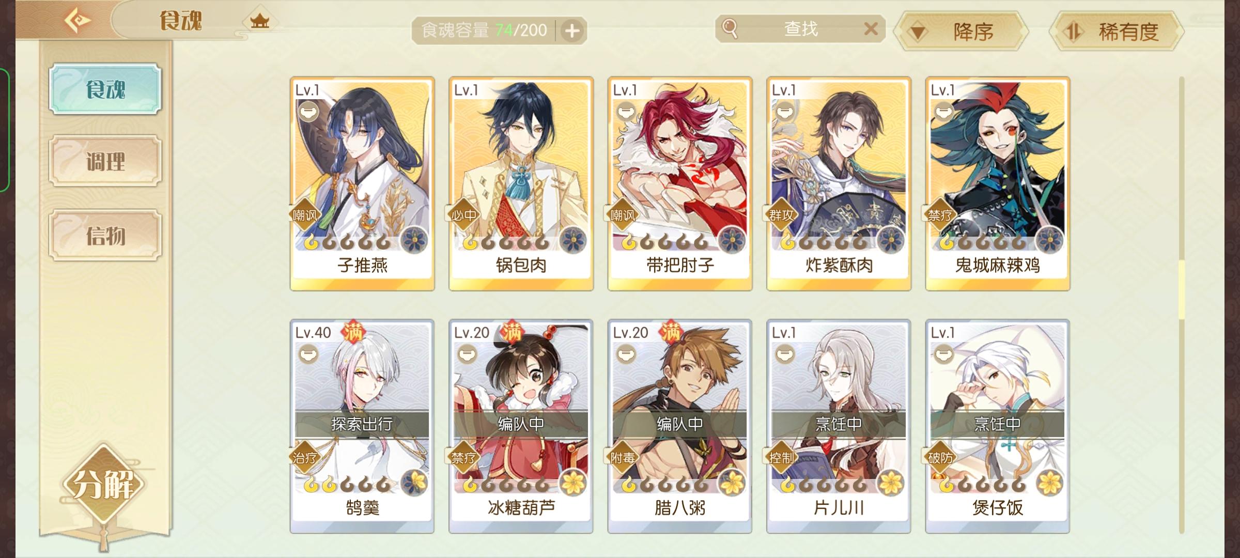This screenshot has width=1240, height=558.
Task: Click the 分解 button
Action: click(x=103, y=485)
